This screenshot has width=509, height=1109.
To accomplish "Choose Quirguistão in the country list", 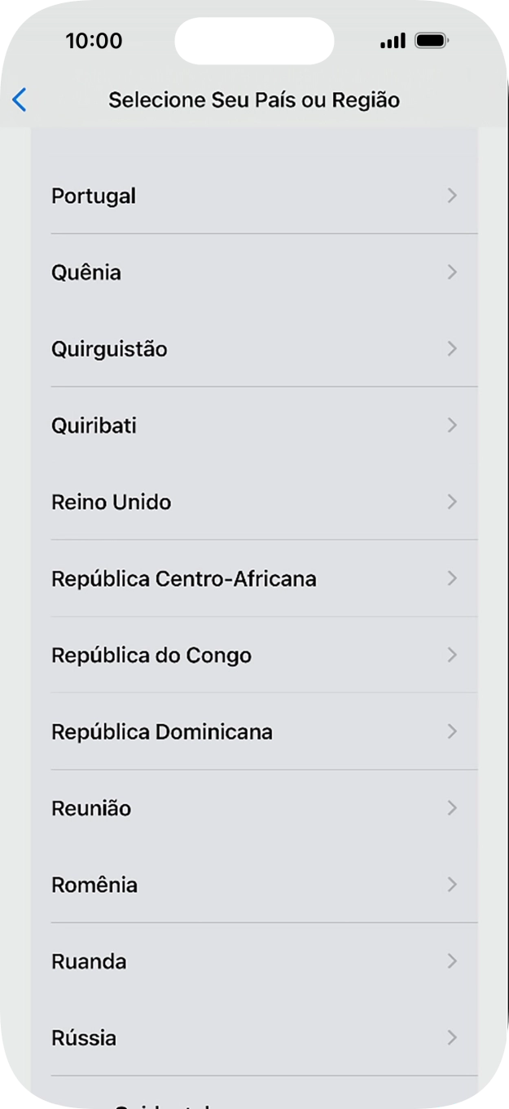I will (109, 349).
